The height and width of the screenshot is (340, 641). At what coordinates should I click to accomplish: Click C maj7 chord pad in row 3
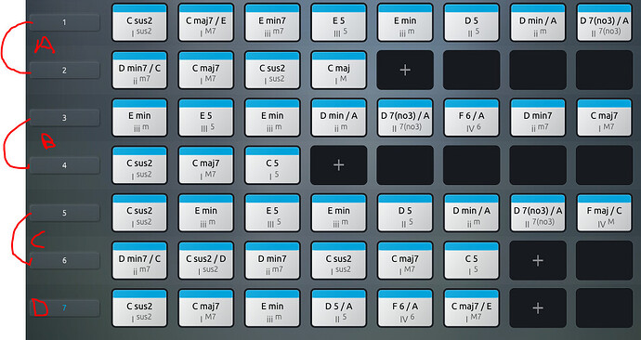[604, 118]
